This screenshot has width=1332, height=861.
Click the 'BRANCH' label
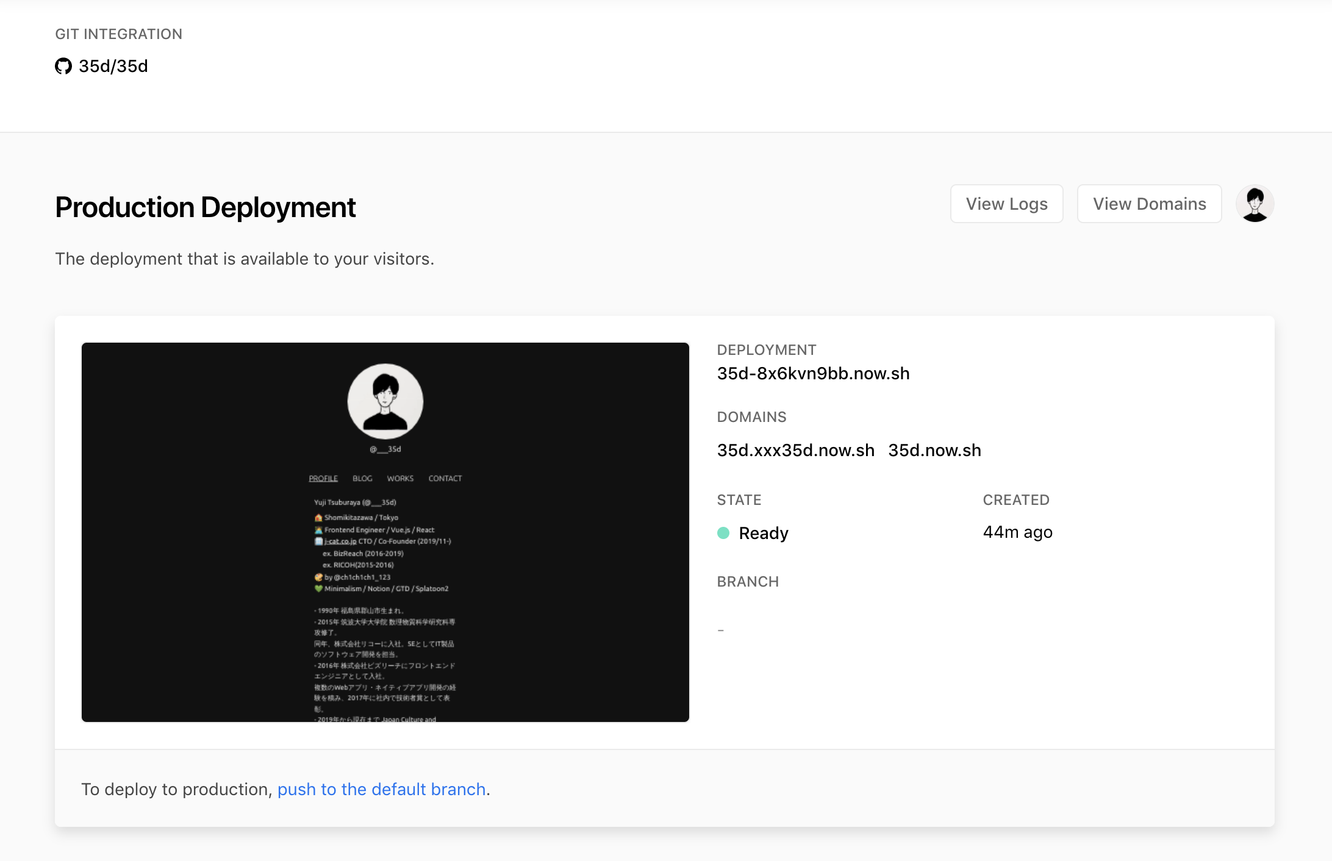click(x=748, y=582)
